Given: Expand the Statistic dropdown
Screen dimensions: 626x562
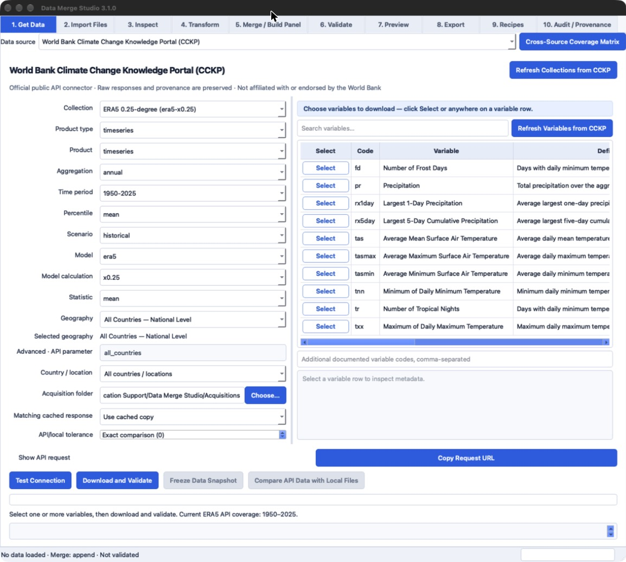Looking at the screenshot, I should click(x=193, y=298).
